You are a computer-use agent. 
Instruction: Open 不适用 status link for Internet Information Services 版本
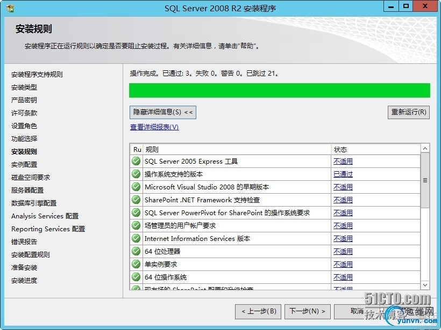point(343,239)
